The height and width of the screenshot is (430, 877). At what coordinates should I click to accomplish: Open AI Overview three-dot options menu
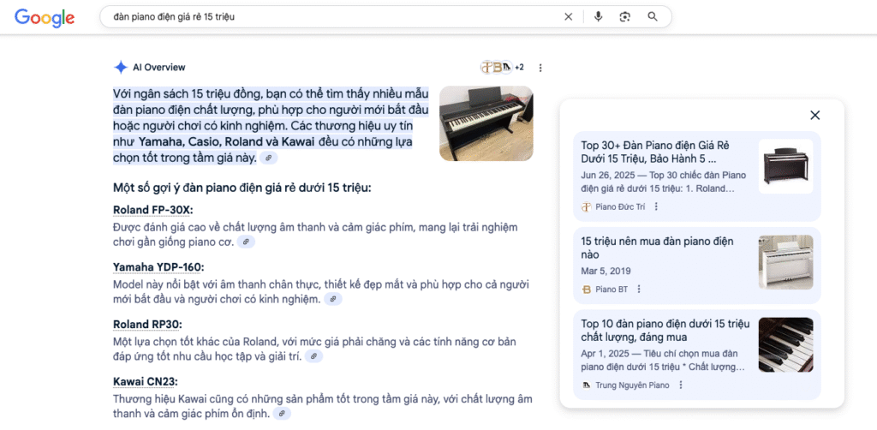tap(540, 68)
